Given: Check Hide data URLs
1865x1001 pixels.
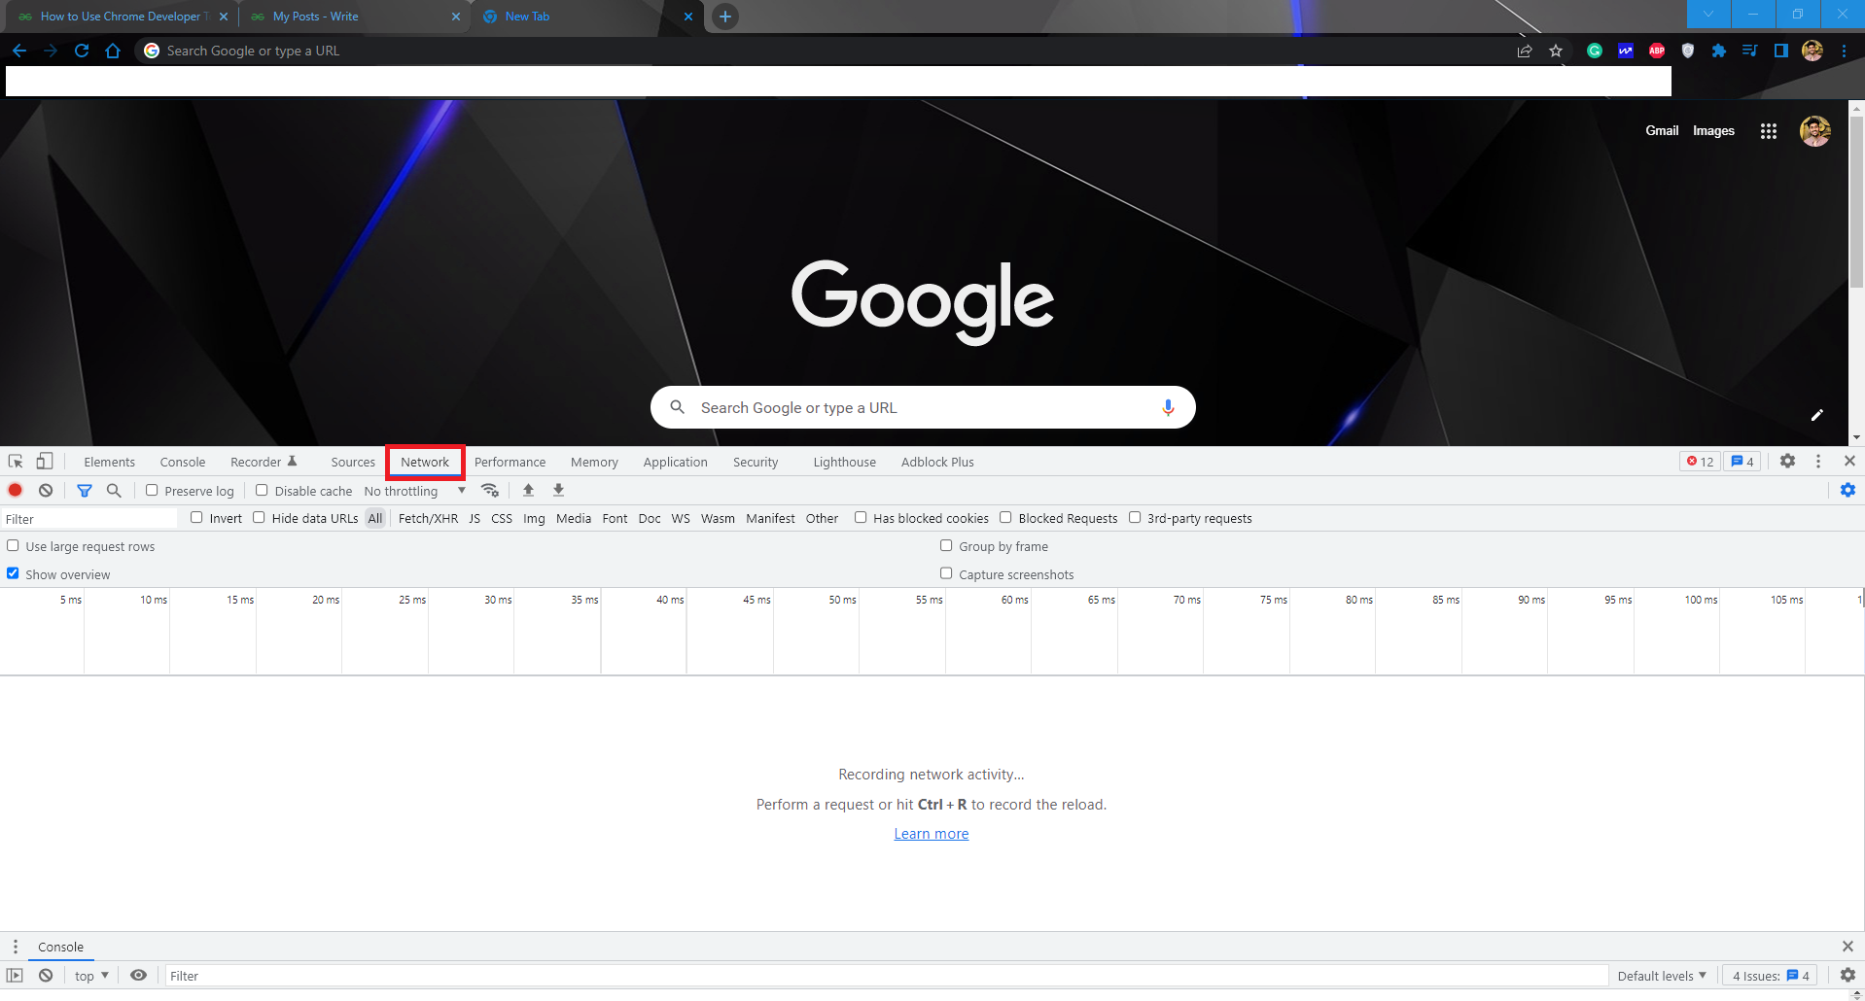Looking at the screenshot, I should click(x=259, y=518).
